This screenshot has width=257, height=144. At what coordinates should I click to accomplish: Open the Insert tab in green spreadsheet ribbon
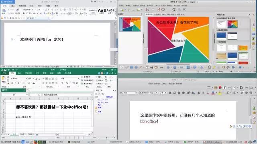coord(19,73)
